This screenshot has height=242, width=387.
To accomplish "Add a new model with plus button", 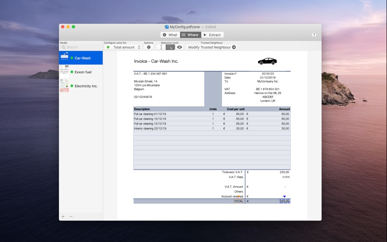I will [x=63, y=217].
